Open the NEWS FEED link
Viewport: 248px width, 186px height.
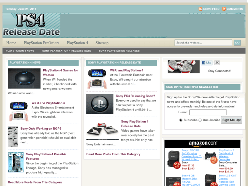211,9
